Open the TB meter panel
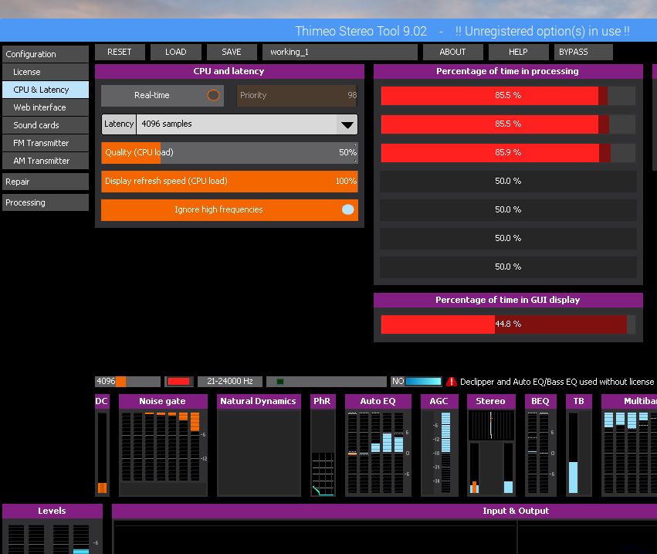 pyautogui.click(x=579, y=445)
